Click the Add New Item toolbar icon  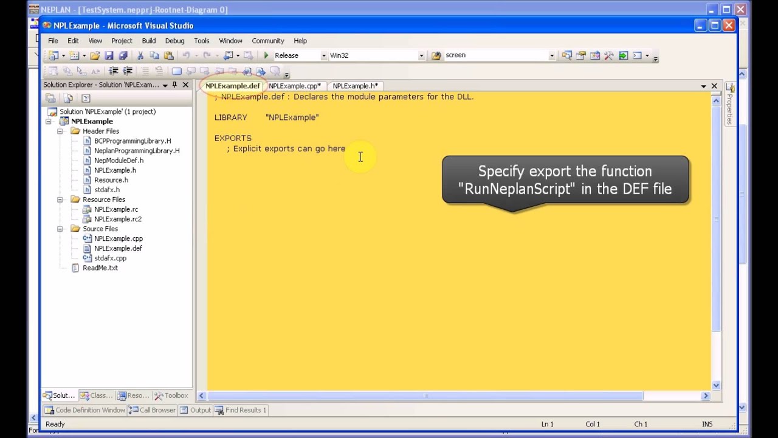(x=74, y=55)
